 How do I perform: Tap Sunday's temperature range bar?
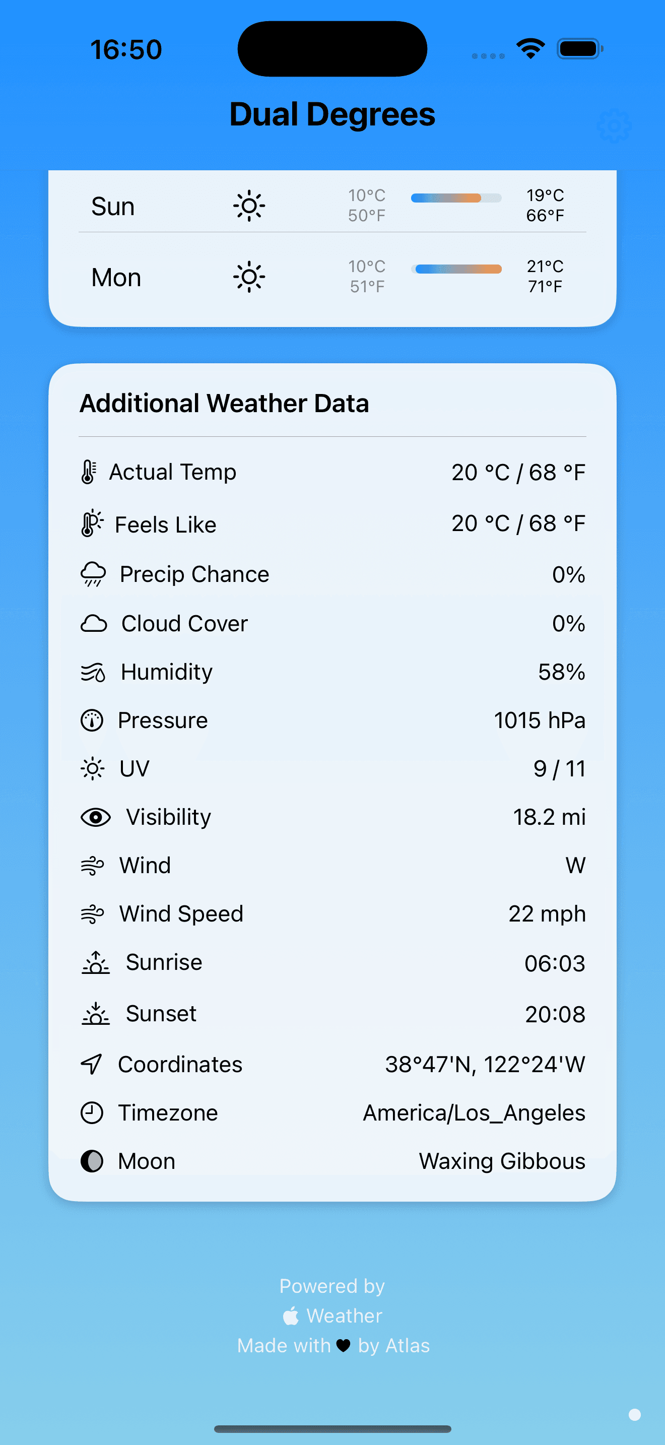(456, 198)
